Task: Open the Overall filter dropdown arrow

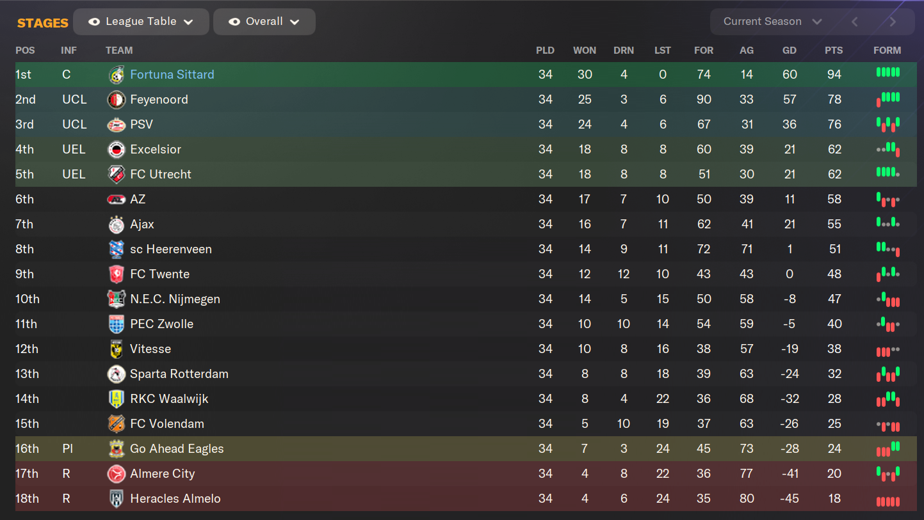Action: tap(295, 22)
